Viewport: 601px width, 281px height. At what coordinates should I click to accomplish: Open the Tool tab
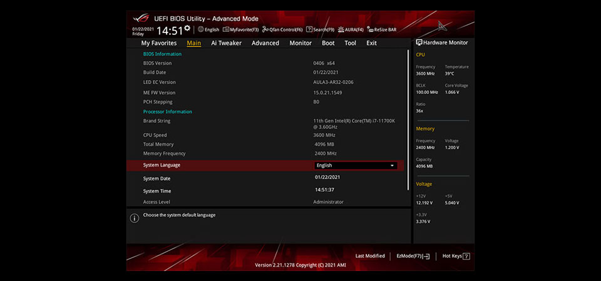click(x=351, y=43)
